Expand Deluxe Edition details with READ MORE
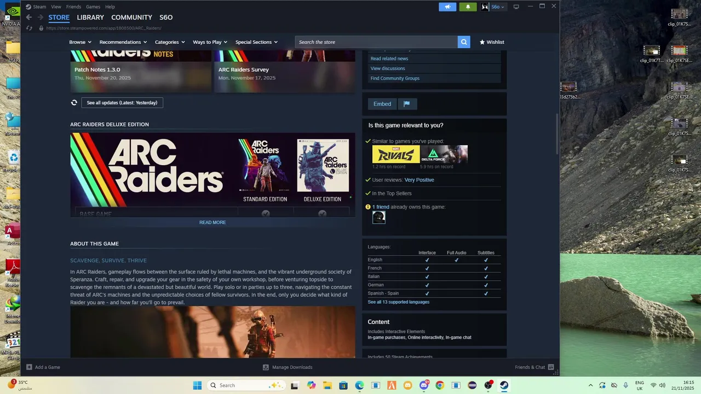The width and height of the screenshot is (701, 394). point(212,222)
